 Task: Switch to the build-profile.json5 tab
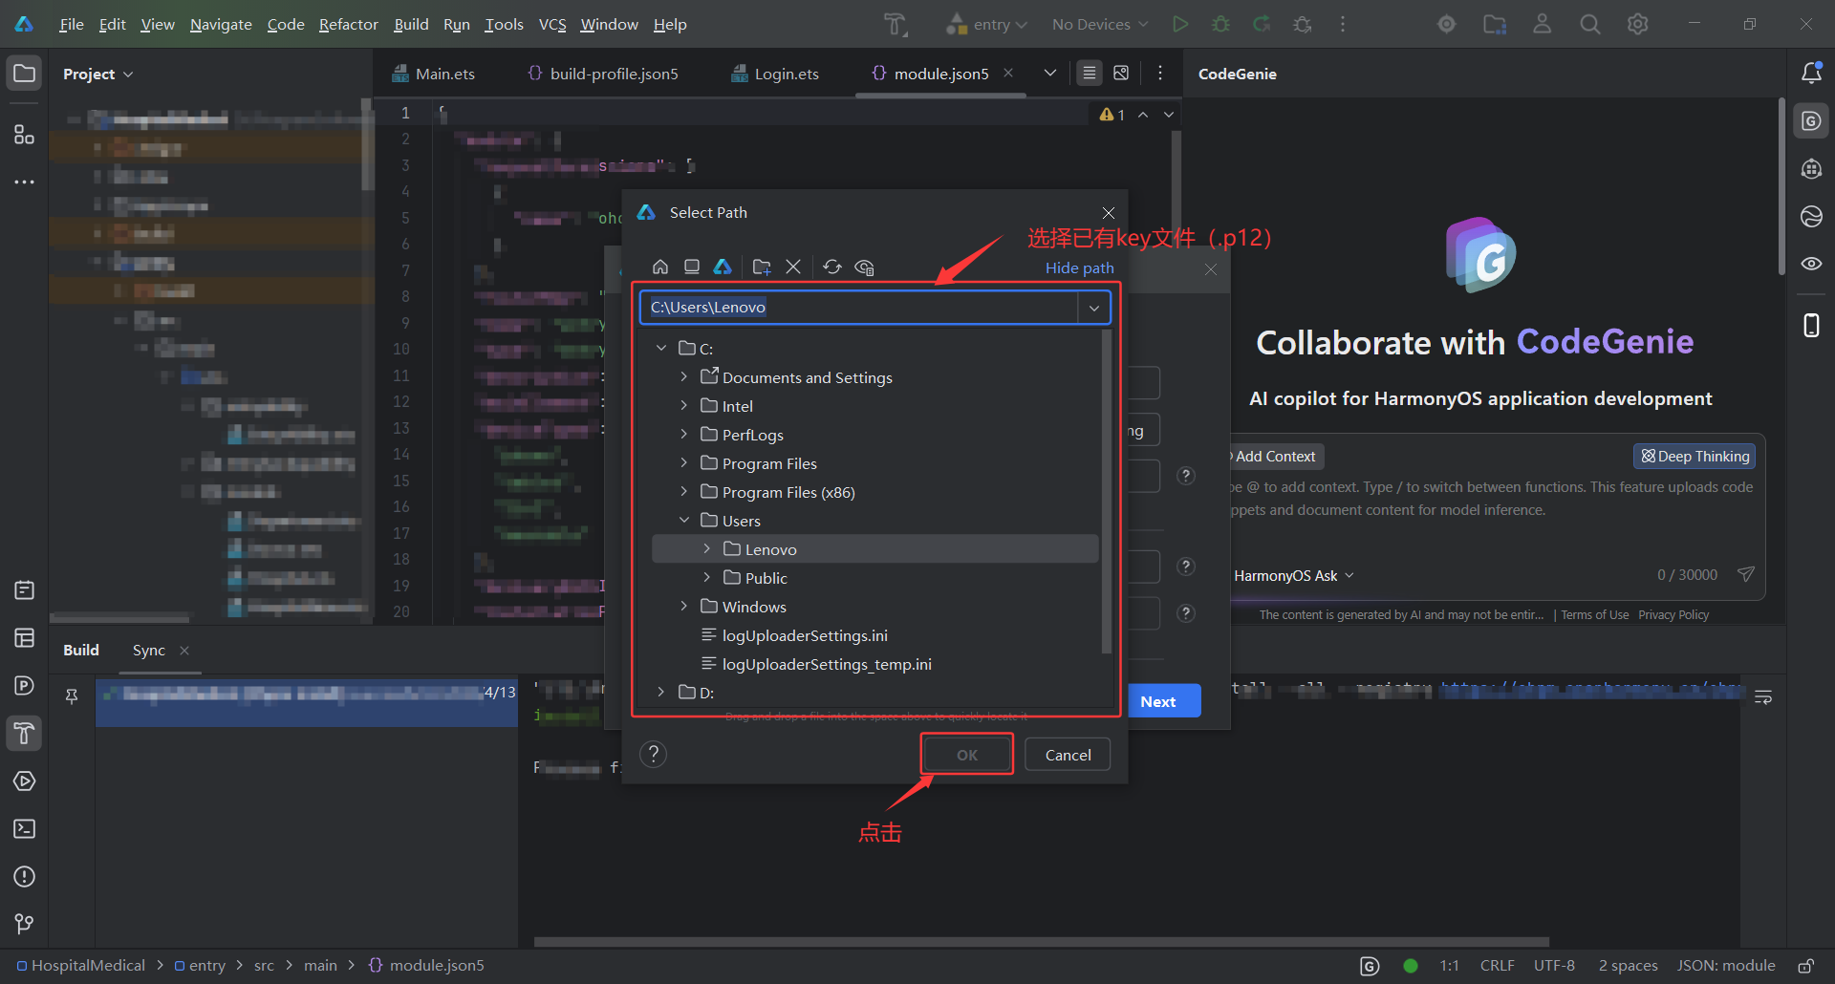pyautogui.click(x=603, y=74)
